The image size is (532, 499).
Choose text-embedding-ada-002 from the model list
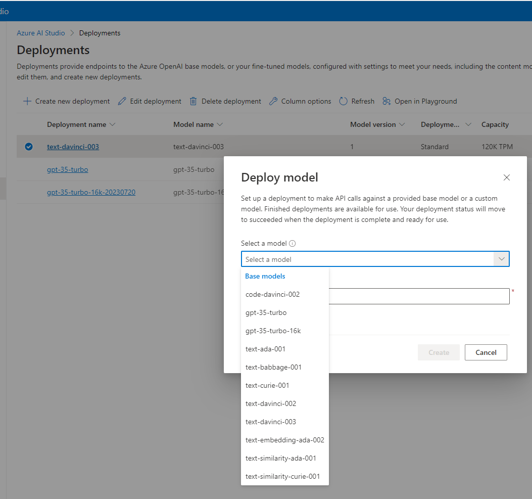pyautogui.click(x=284, y=440)
